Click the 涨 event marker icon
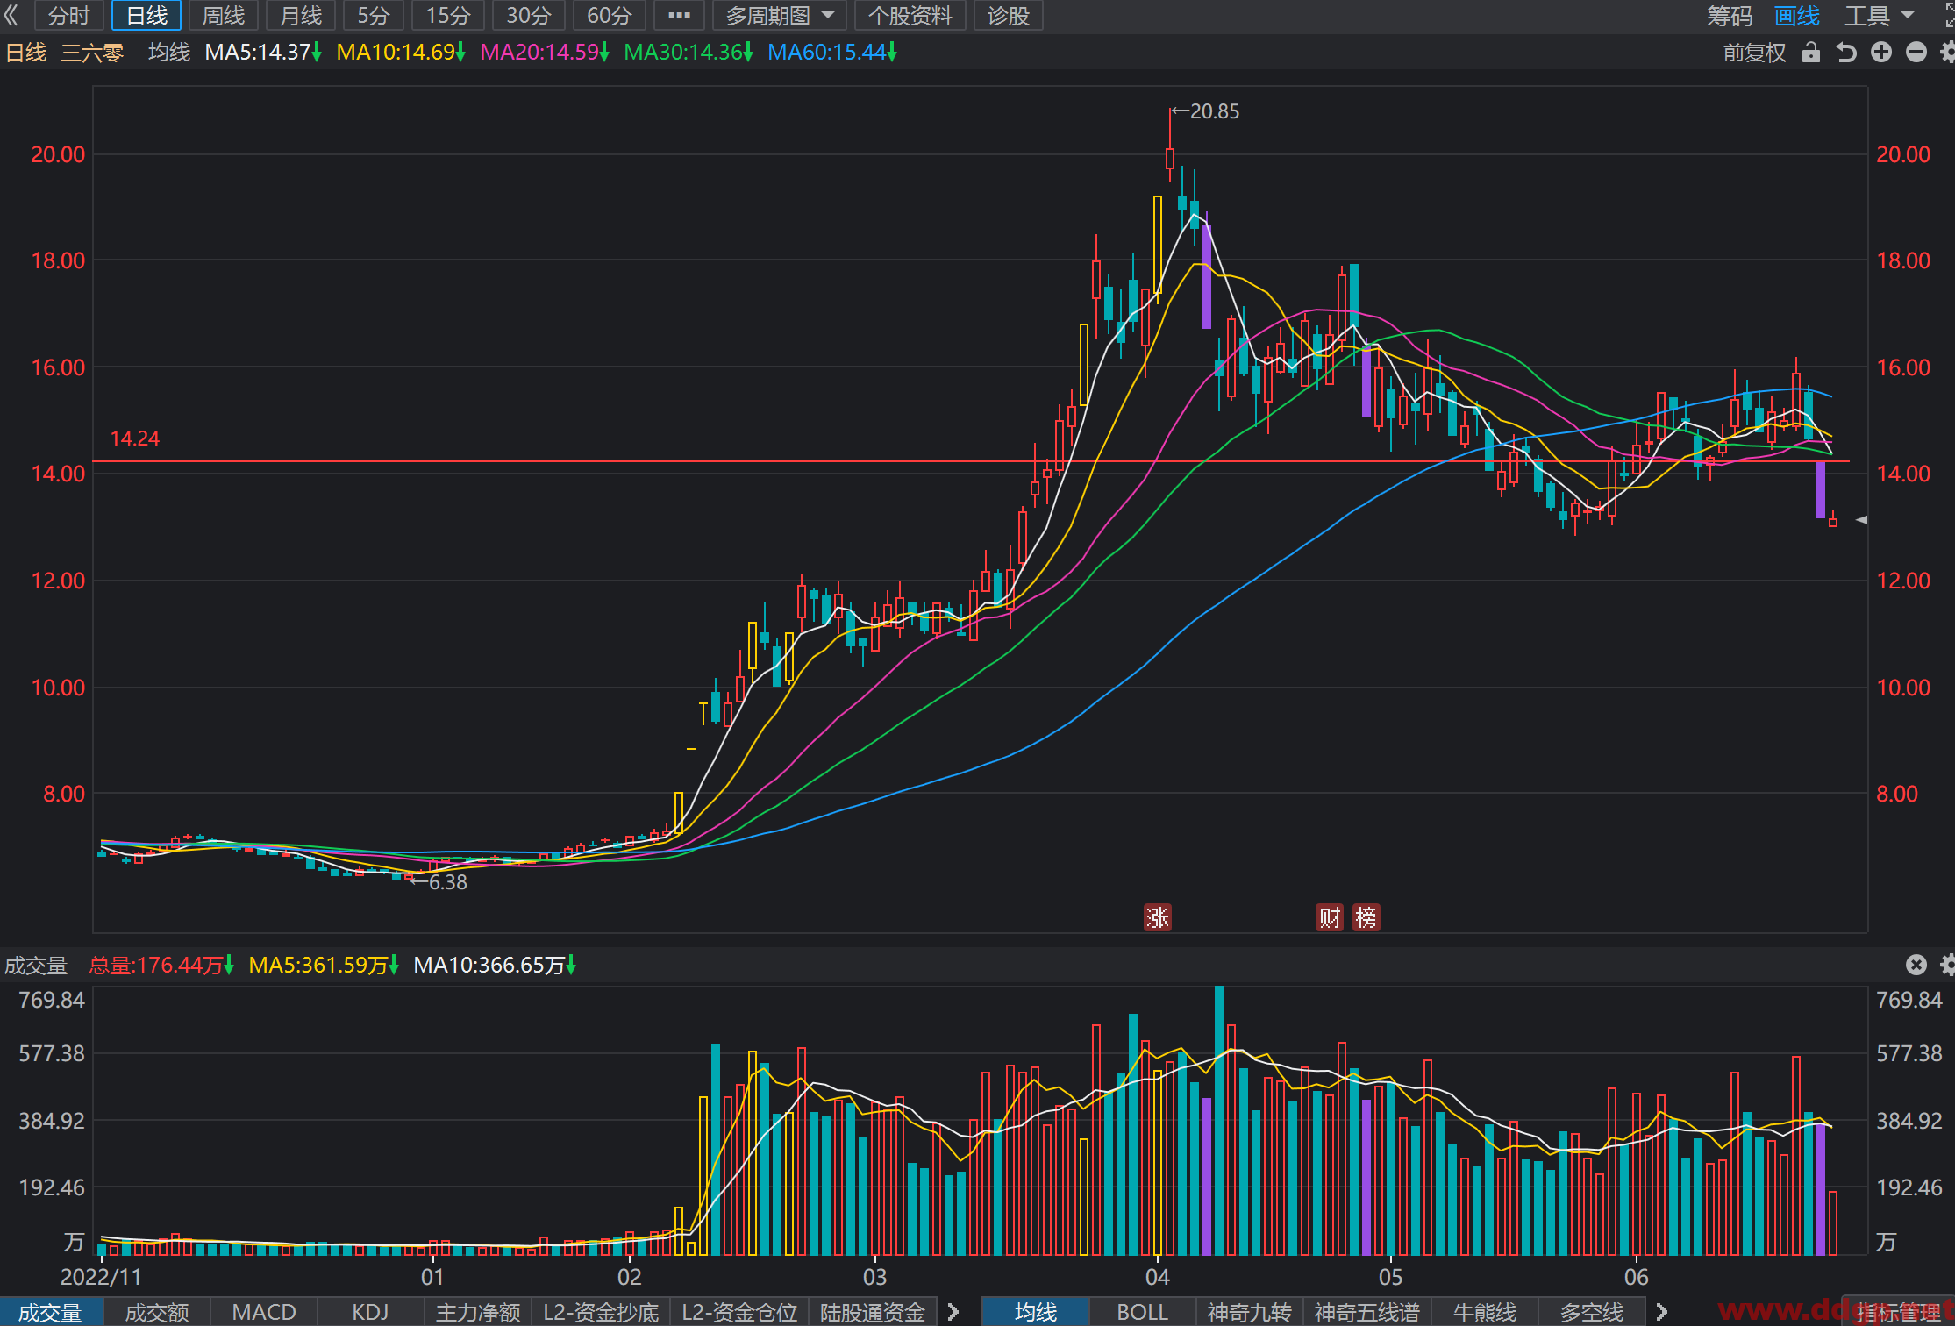The image size is (1955, 1326). (x=1158, y=917)
